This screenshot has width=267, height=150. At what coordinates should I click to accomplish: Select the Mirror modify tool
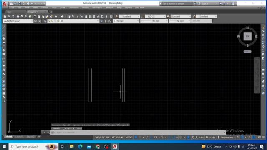coord(263,35)
